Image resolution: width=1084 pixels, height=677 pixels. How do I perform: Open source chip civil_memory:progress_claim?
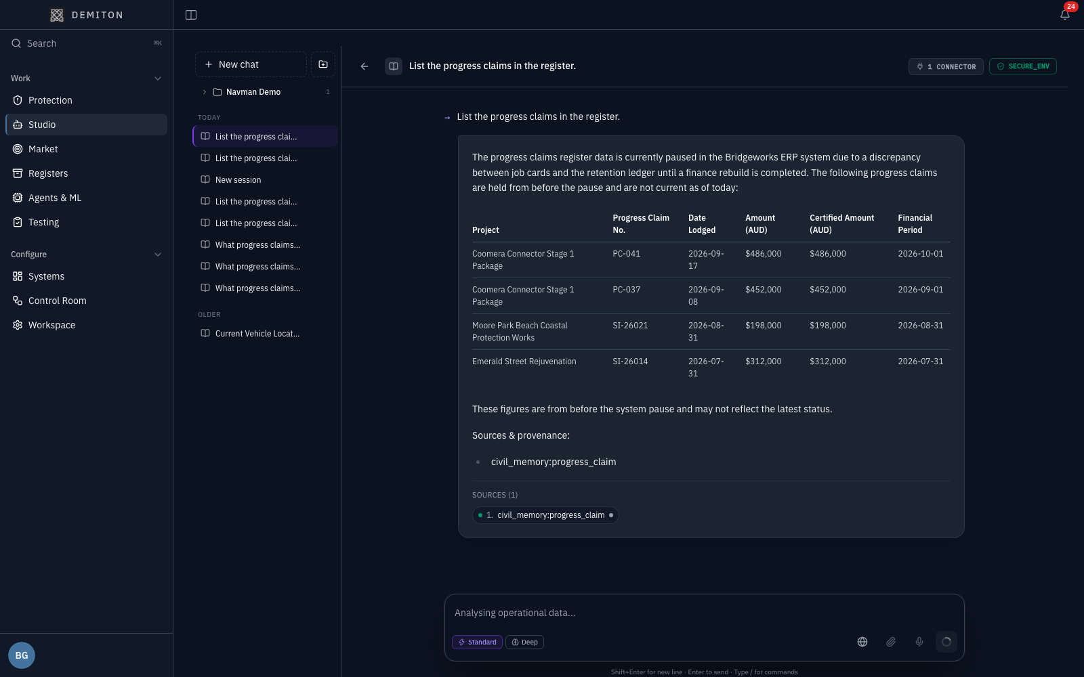[545, 515]
